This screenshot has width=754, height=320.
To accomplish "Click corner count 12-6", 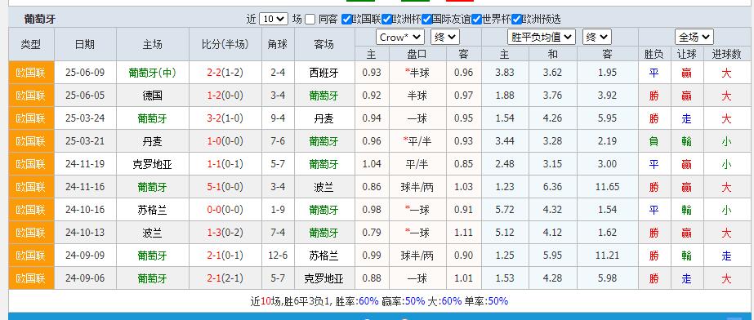I will point(278,256).
